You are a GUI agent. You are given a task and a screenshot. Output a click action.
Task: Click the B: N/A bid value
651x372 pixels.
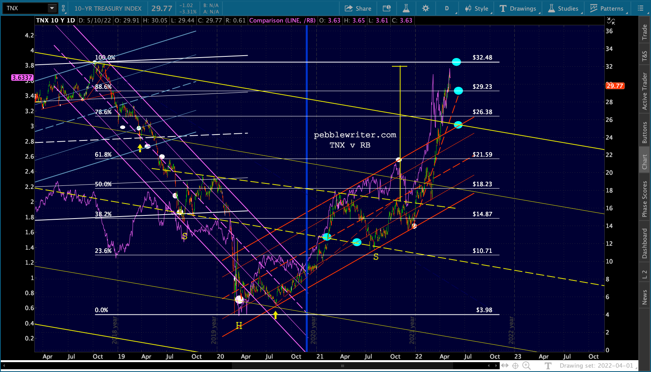pyautogui.click(x=211, y=6)
